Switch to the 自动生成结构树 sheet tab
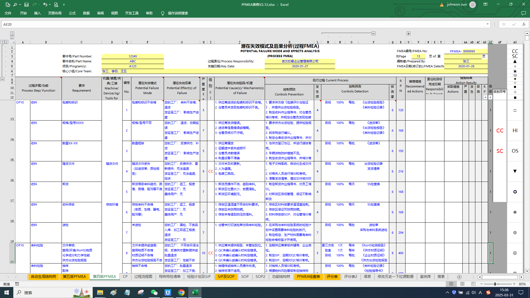 point(44,277)
